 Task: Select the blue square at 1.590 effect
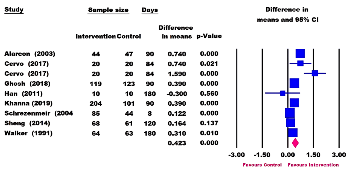pos(315,73)
